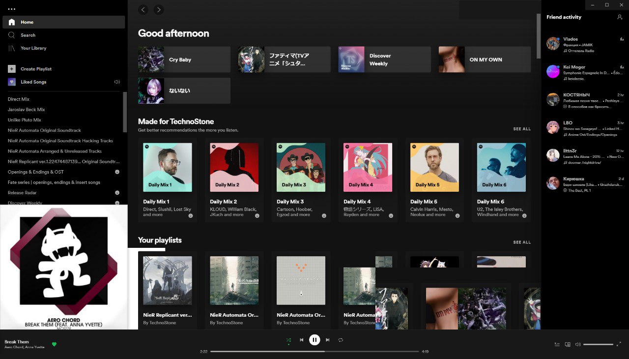The height and width of the screenshot is (359, 629).
Task: Pause the current track
Action: coord(314,340)
